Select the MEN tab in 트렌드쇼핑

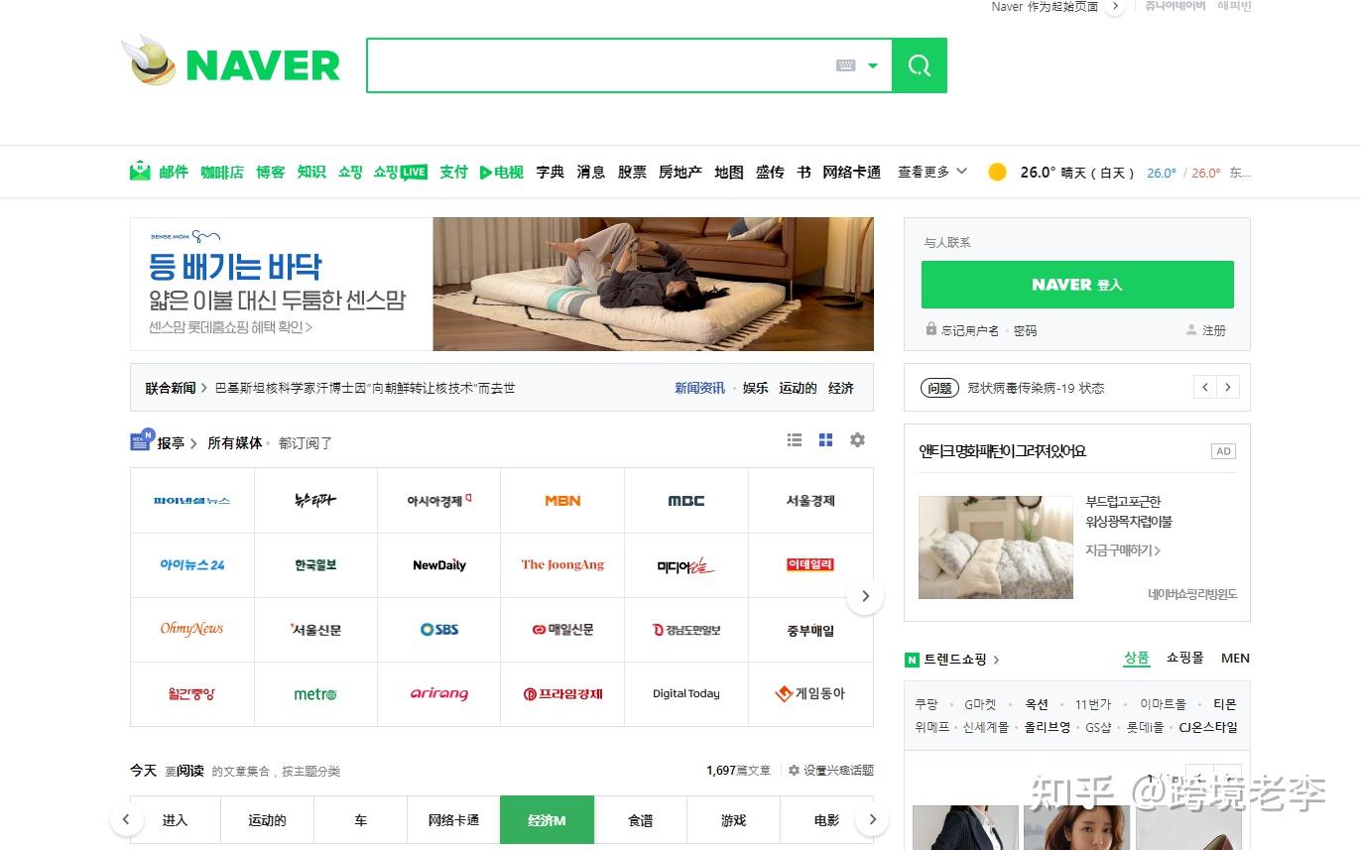1235,658
